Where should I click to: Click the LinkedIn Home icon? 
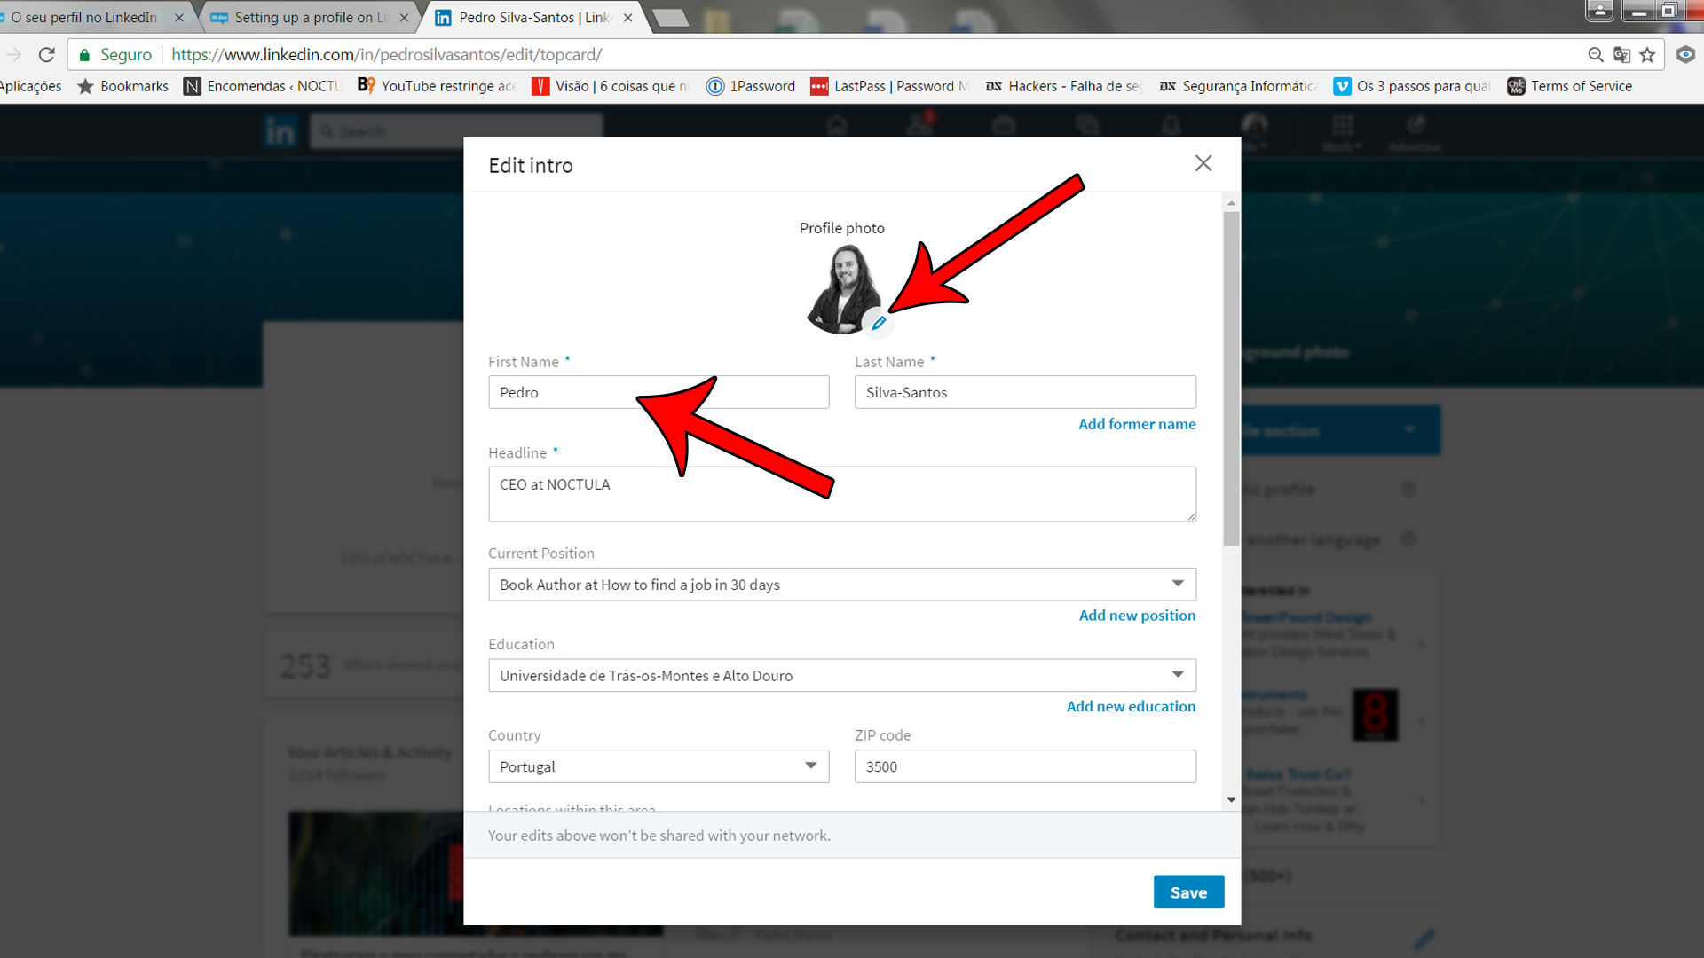(836, 126)
